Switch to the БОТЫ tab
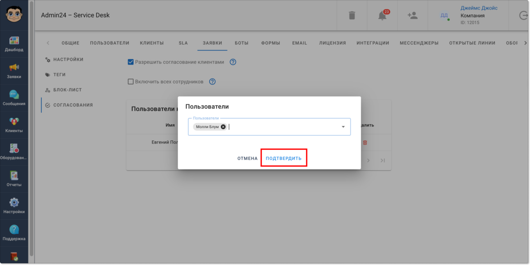 (242, 43)
